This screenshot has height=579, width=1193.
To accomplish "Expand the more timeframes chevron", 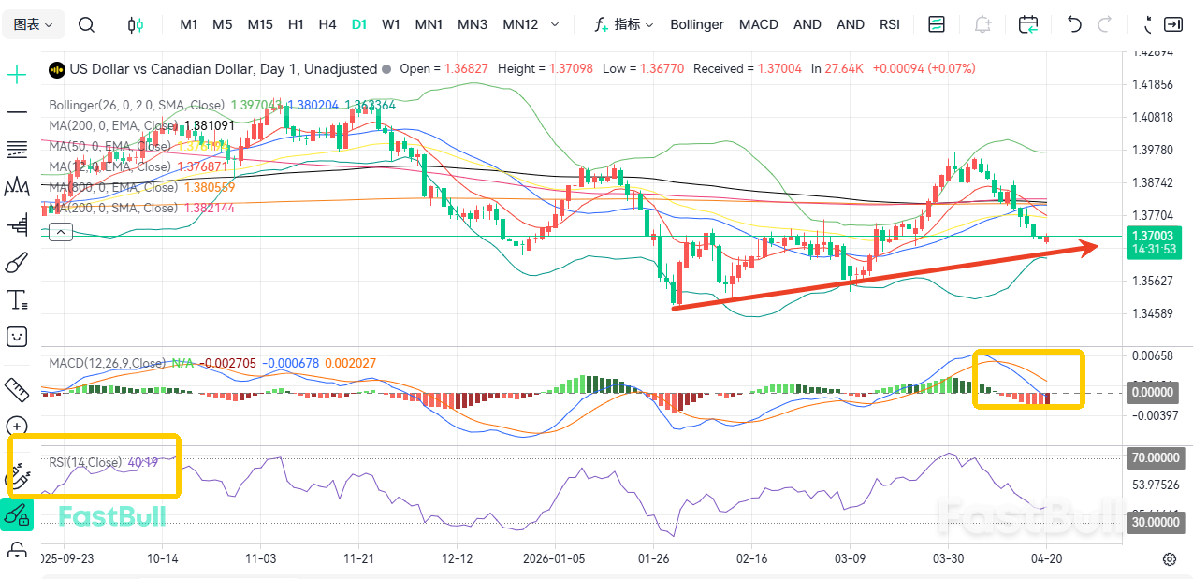I will point(556,24).
